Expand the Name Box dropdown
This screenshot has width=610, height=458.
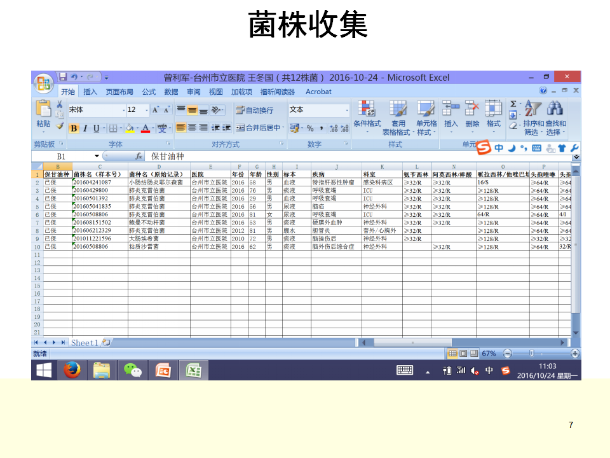[x=97, y=156]
